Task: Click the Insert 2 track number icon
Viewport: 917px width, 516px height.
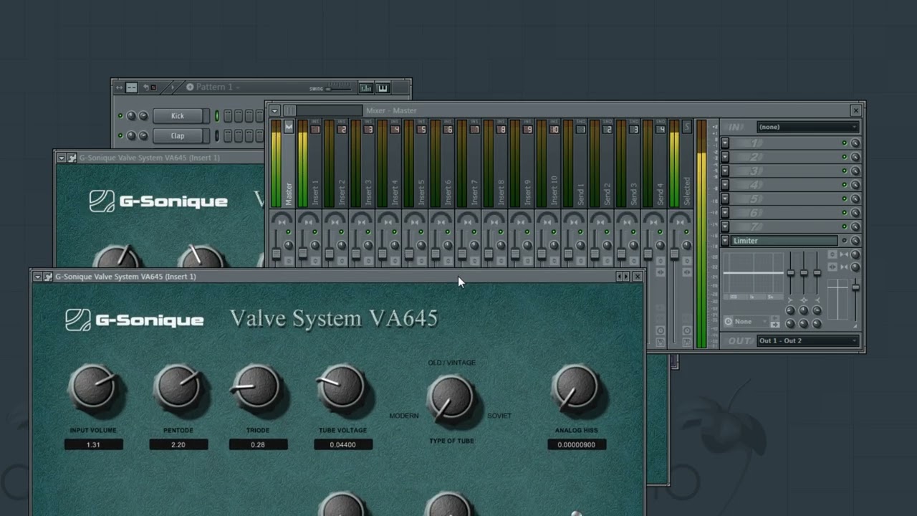Action: point(342,129)
